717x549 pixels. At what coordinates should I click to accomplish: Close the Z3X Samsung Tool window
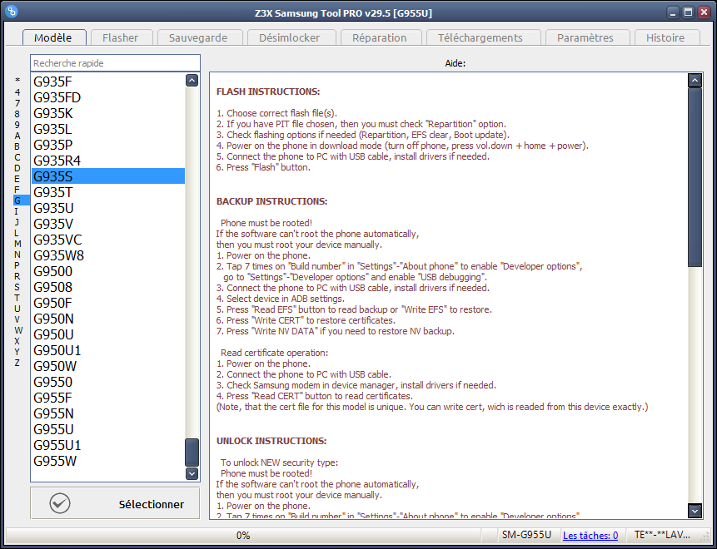point(705,12)
